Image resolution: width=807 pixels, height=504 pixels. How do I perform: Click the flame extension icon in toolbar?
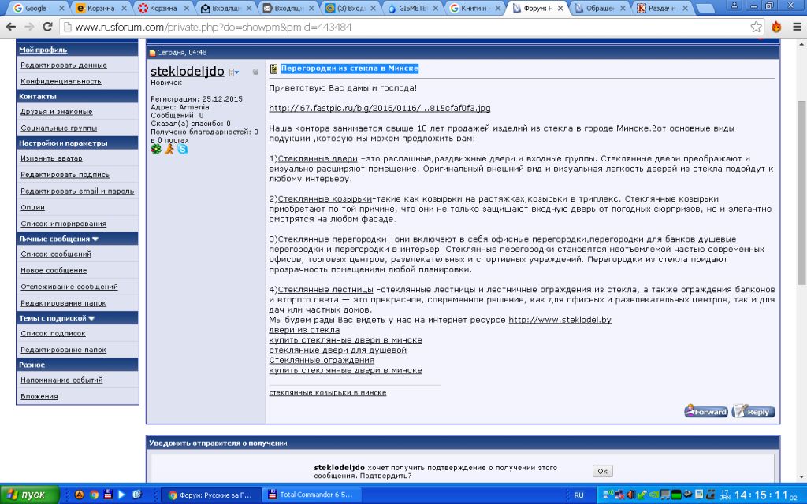click(776, 27)
